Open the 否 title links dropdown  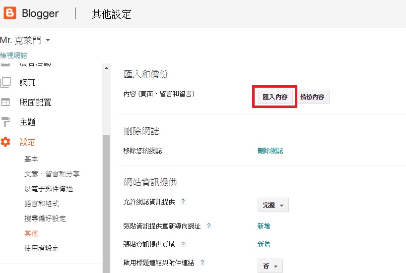pos(270,266)
